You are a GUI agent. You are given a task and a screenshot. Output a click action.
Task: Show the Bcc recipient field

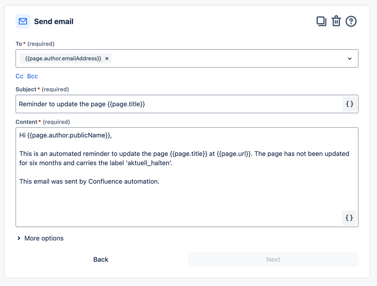coord(32,76)
